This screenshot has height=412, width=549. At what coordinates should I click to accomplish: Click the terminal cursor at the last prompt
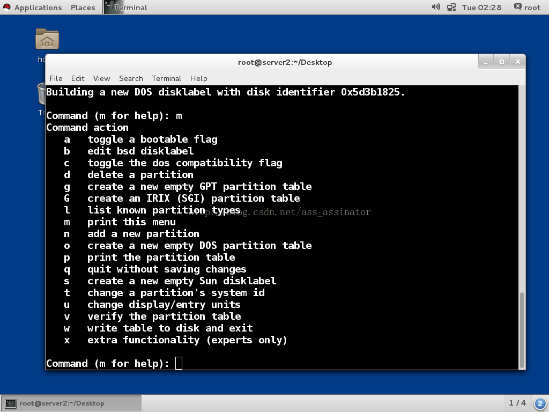(179, 363)
